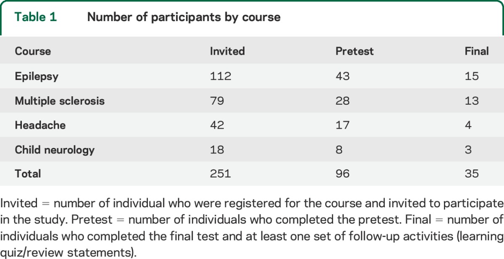Select the 'Headache' row label
This screenshot has width=504, height=259.
pyautogui.click(x=40, y=125)
